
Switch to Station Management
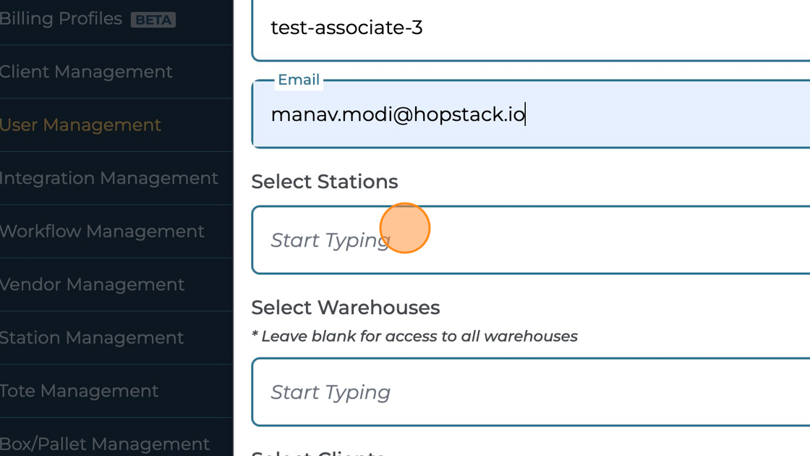[x=92, y=338]
